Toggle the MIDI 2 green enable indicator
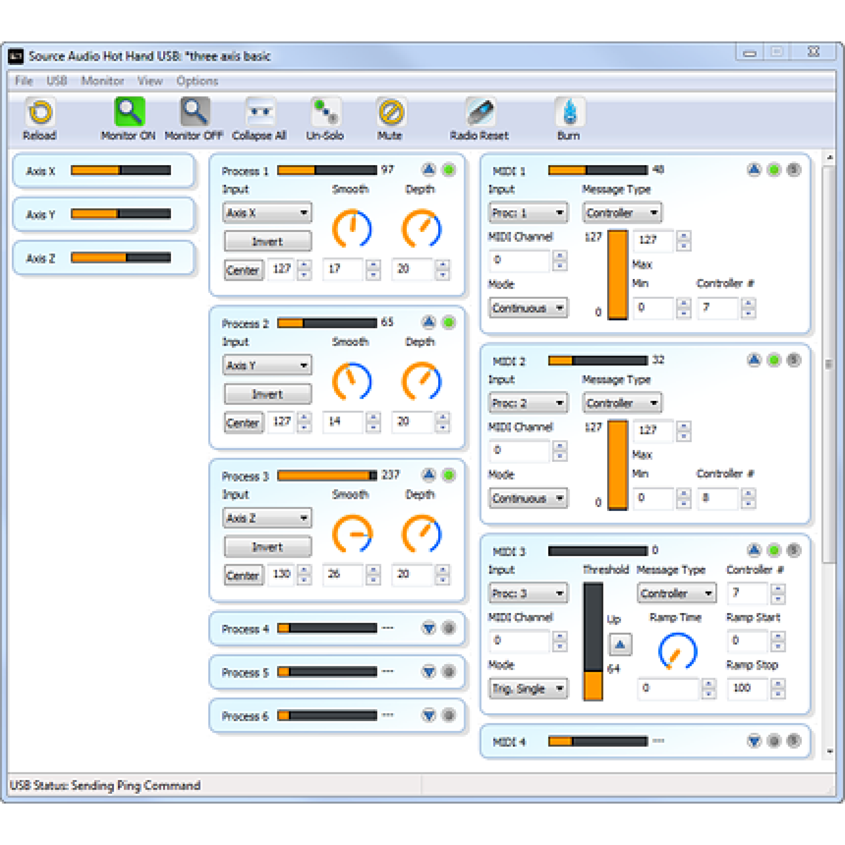The height and width of the screenshot is (845, 845). pos(774,360)
